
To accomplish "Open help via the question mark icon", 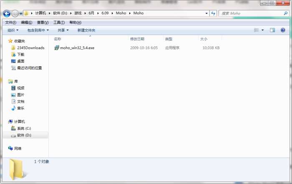I will coord(283,30).
